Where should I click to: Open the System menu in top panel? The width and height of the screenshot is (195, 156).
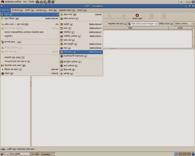[31, 2]
